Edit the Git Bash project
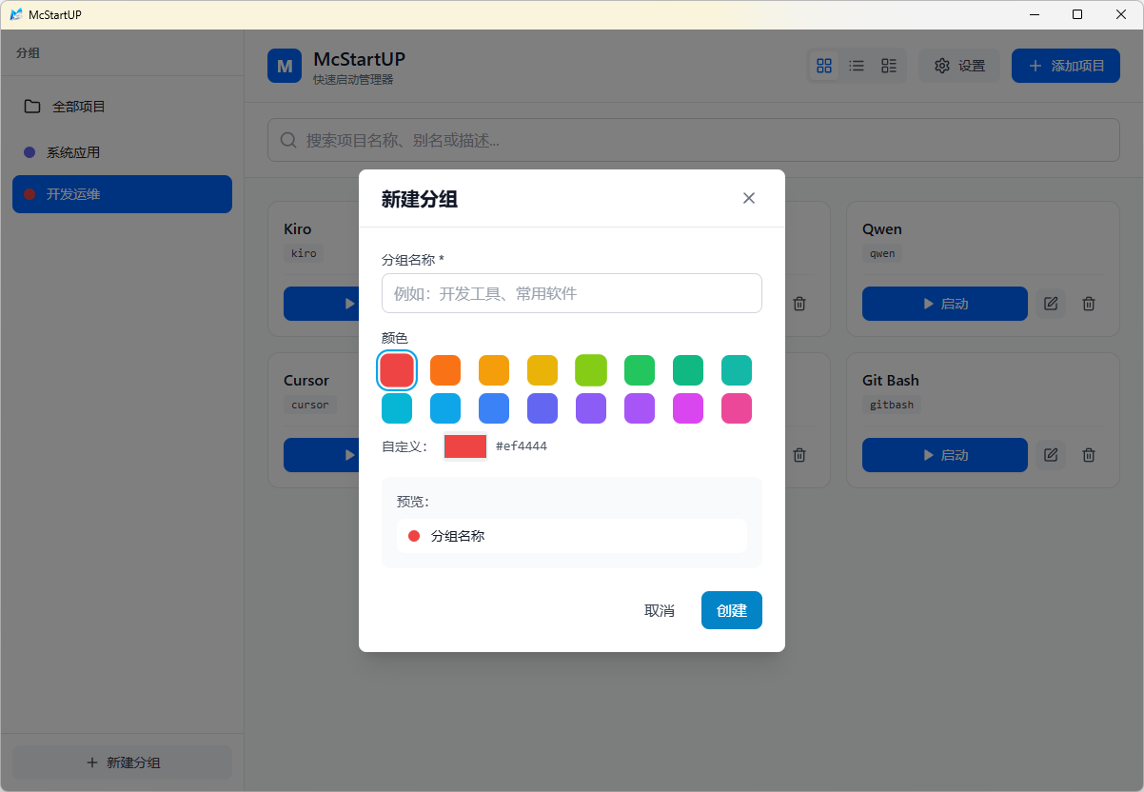This screenshot has height=792, width=1144. click(1051, 455)
